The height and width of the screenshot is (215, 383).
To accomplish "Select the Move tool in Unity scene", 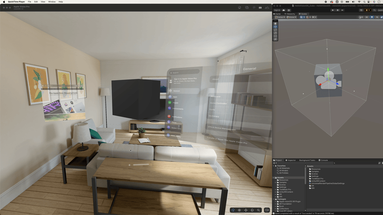I will click(x=275, y=27).
